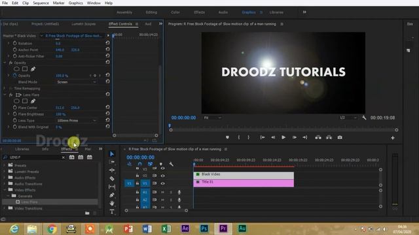Screen dimensions: 419x235
Task: Lock track V2 with padlock toggle
Action: [137, 176]
